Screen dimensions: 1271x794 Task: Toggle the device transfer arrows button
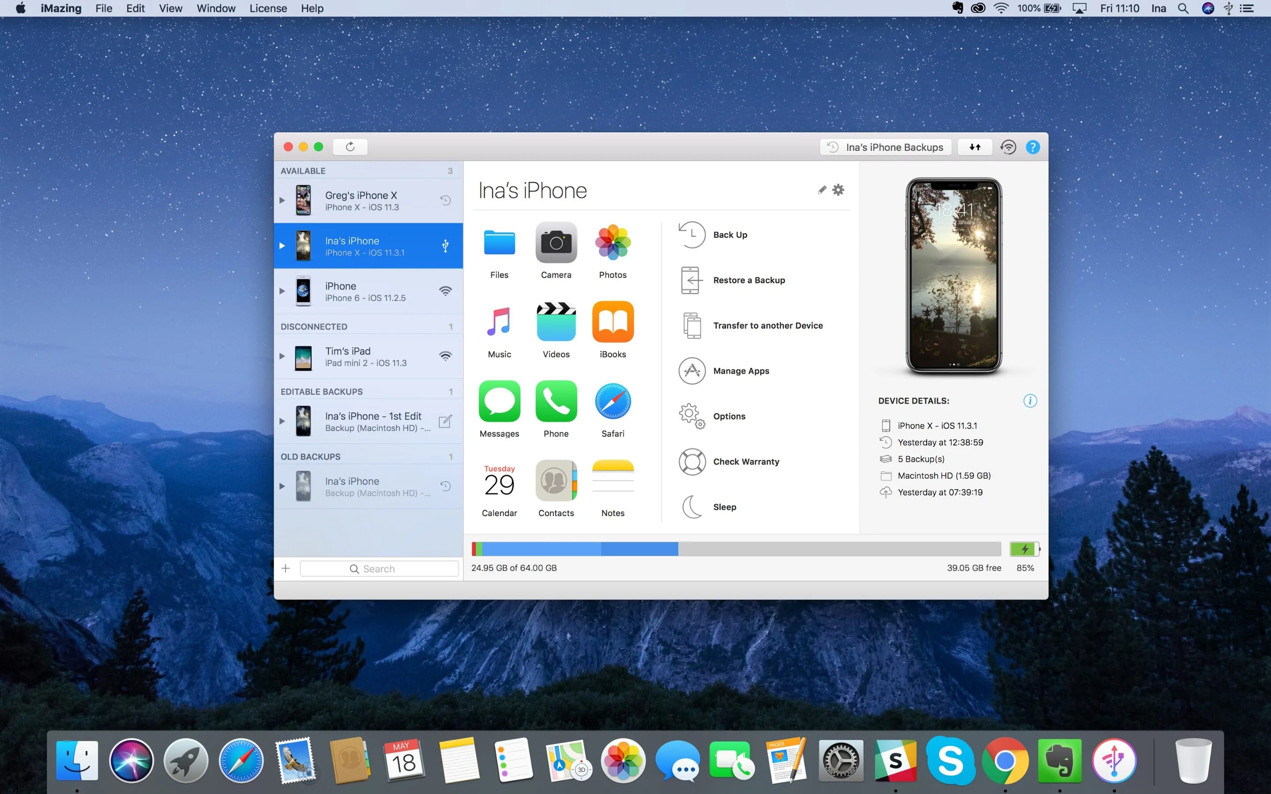974,146
